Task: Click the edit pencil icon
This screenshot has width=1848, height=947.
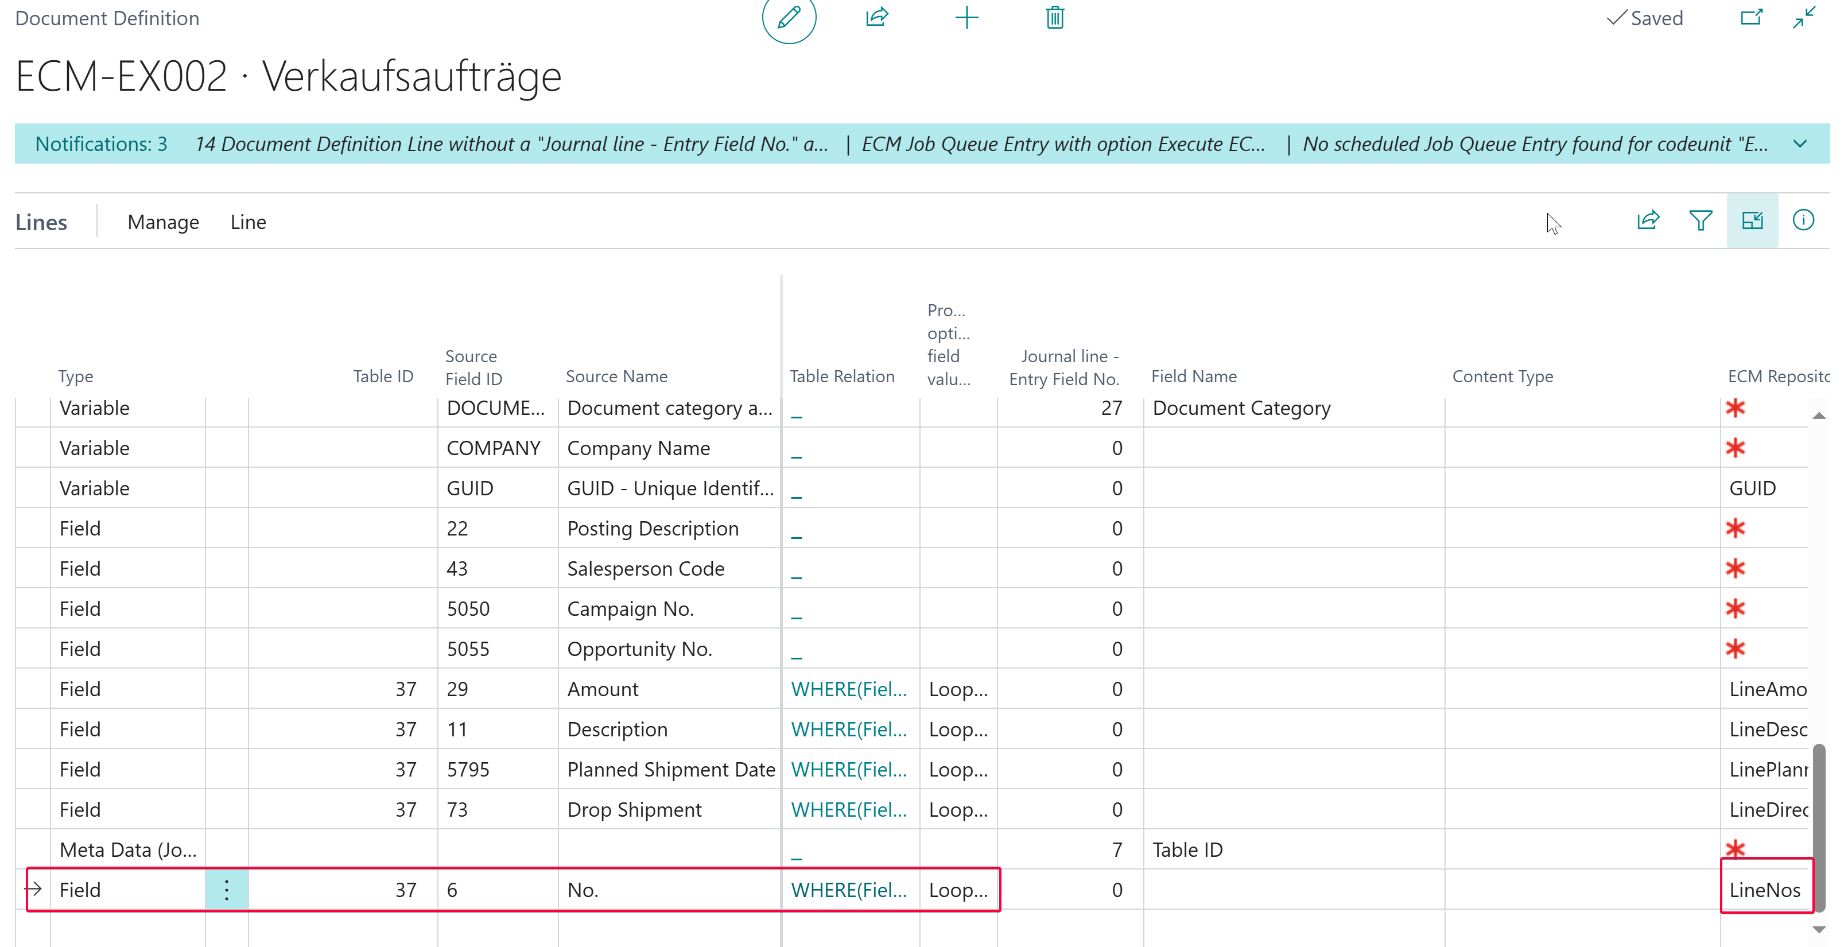Action: pyautogui.click(x=789, y=17)
